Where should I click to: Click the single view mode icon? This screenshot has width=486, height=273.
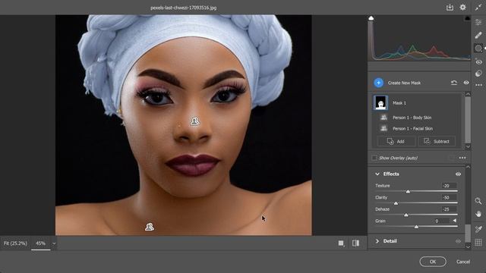click(x=341, y=243)
